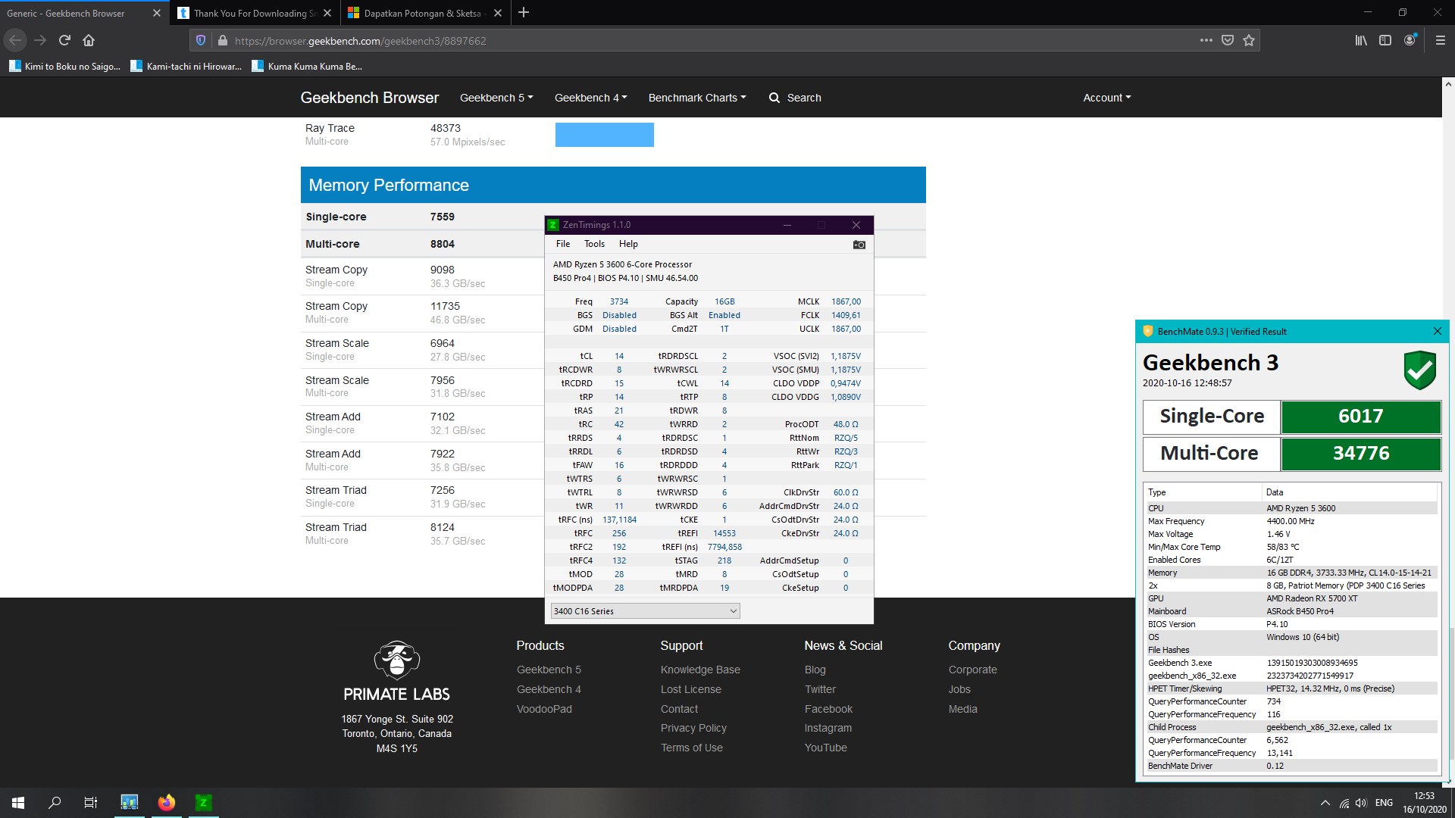Click the Primate Labs footer logo

pyautogui.click(x=396, y=671)
